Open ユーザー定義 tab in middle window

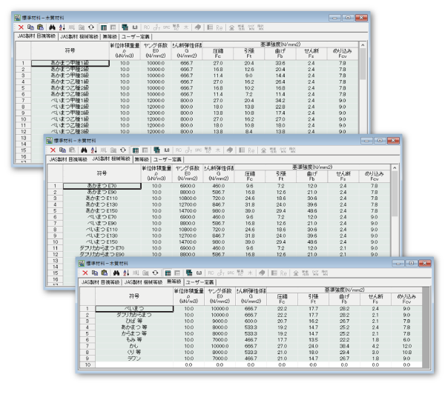tap(168, 159)
